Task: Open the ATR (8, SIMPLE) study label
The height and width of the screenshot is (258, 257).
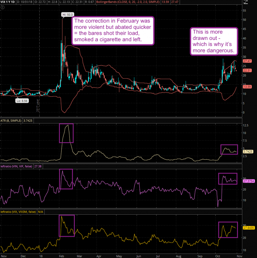Action: [x=11, y=121]
